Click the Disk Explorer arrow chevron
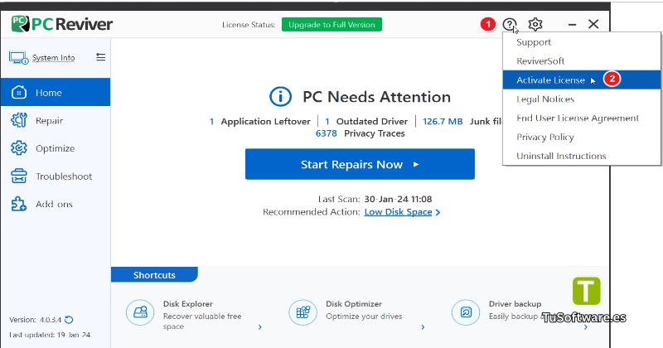 point(260,326)
